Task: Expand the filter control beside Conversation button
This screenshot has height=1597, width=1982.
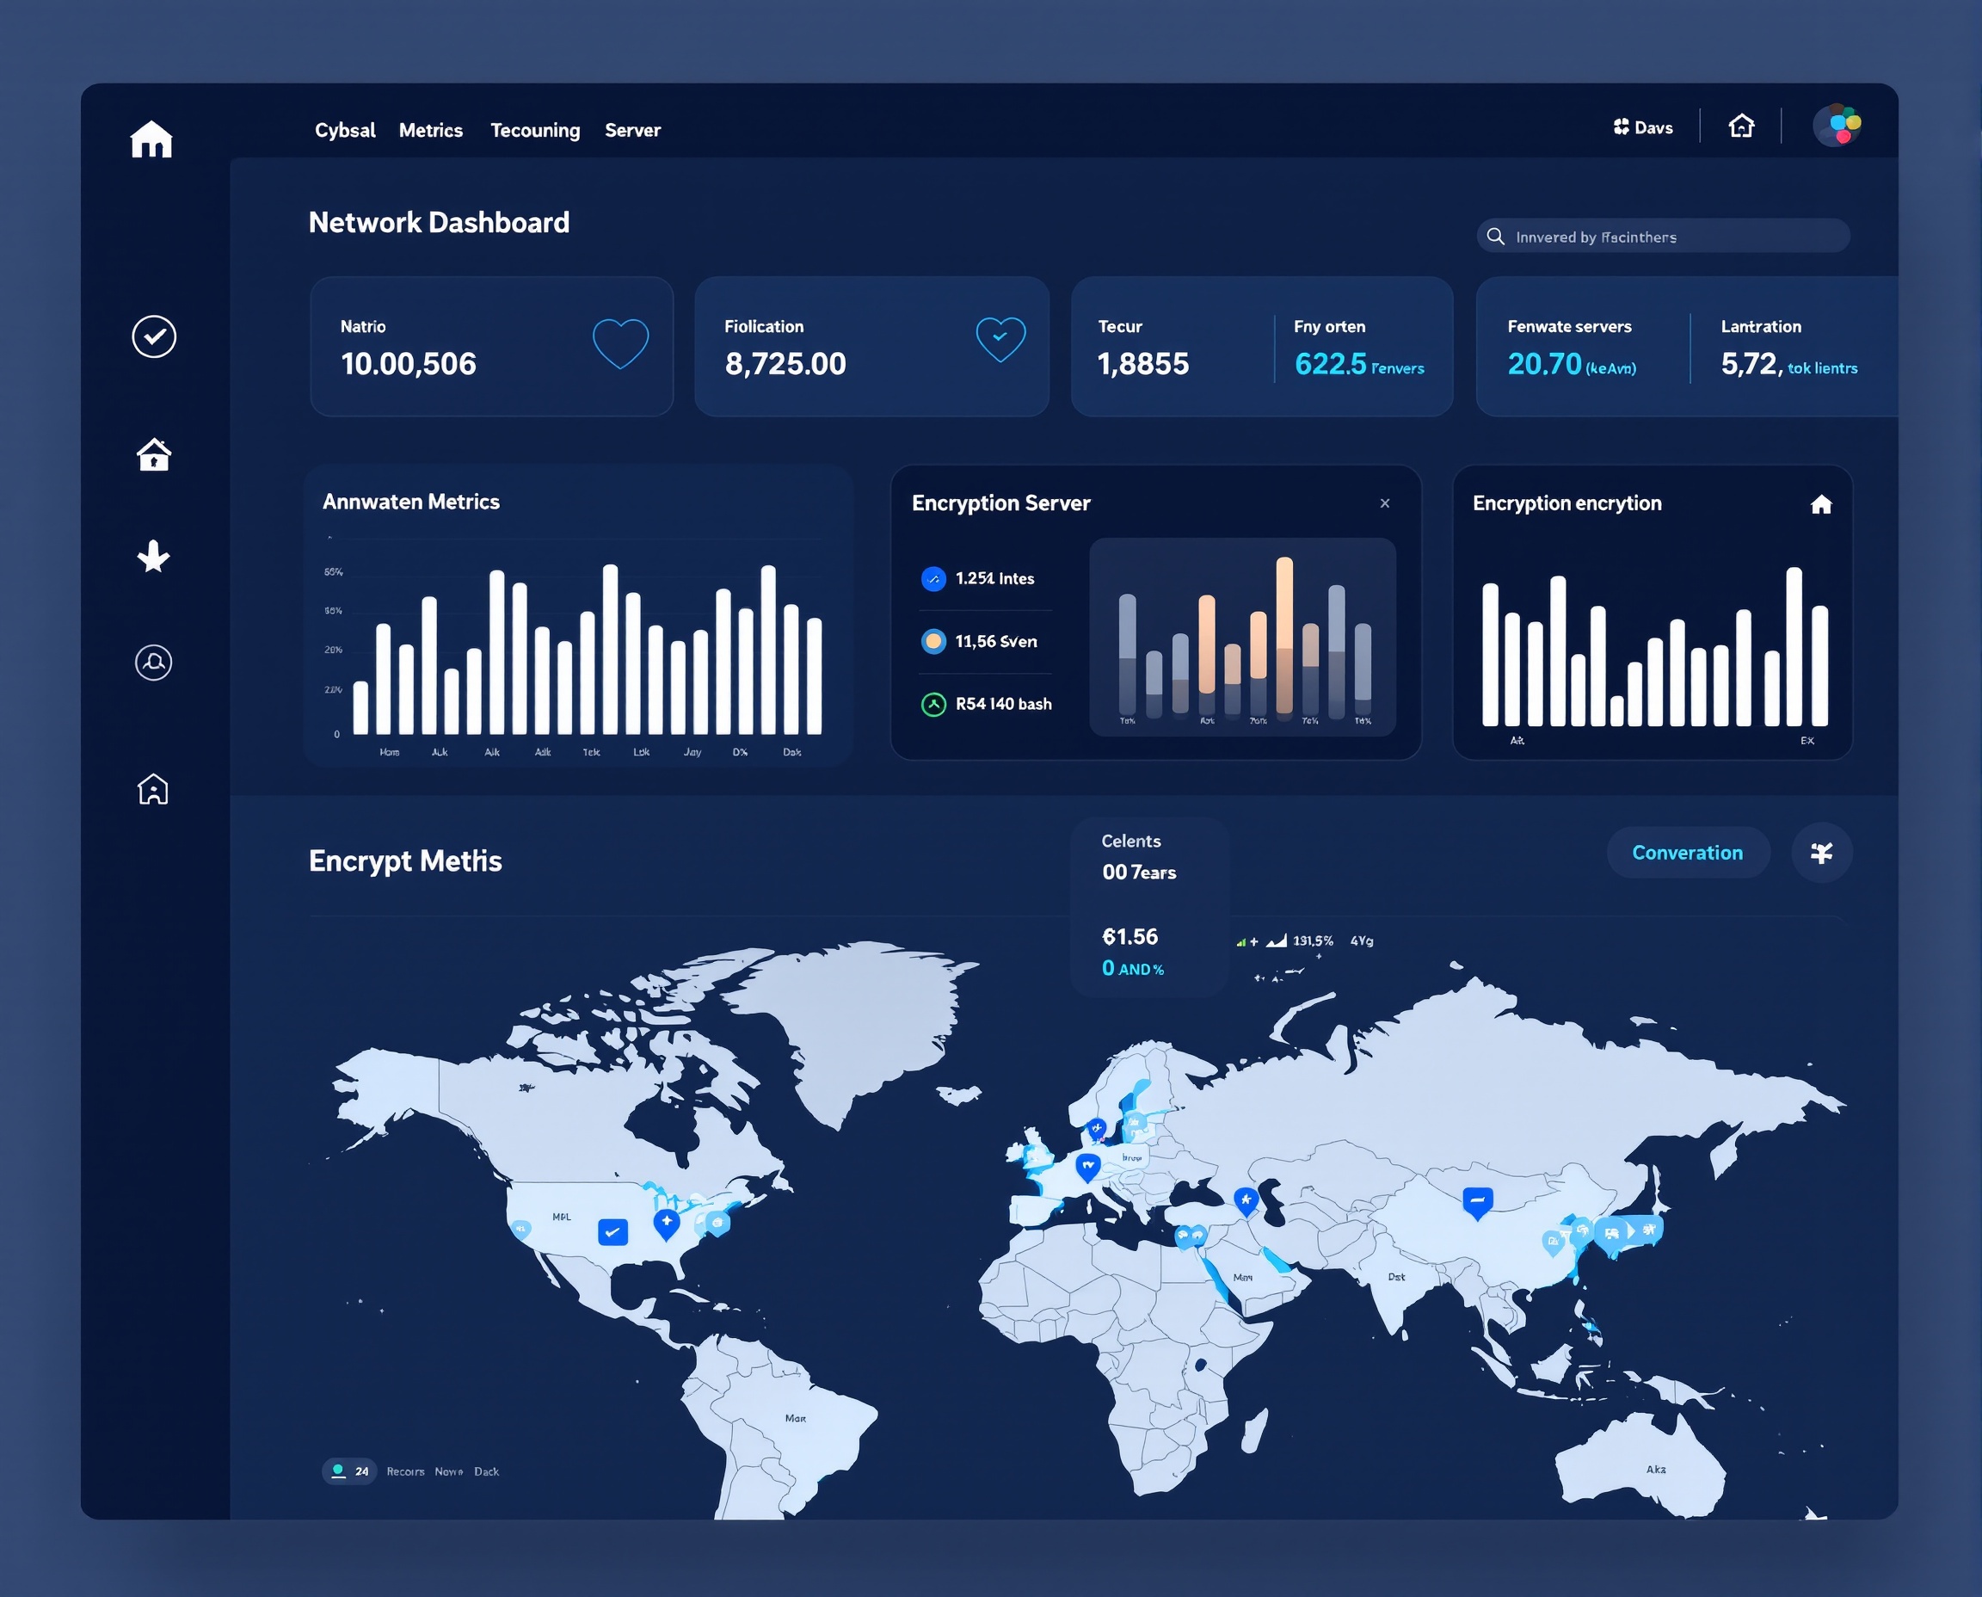Action: 1822,853
